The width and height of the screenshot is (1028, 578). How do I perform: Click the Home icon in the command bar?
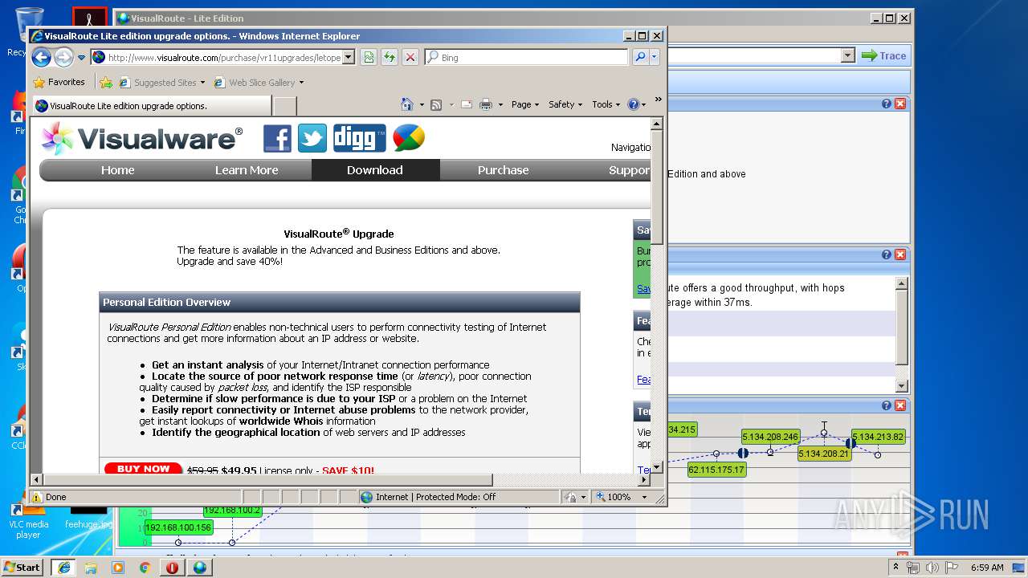(407, 104)
